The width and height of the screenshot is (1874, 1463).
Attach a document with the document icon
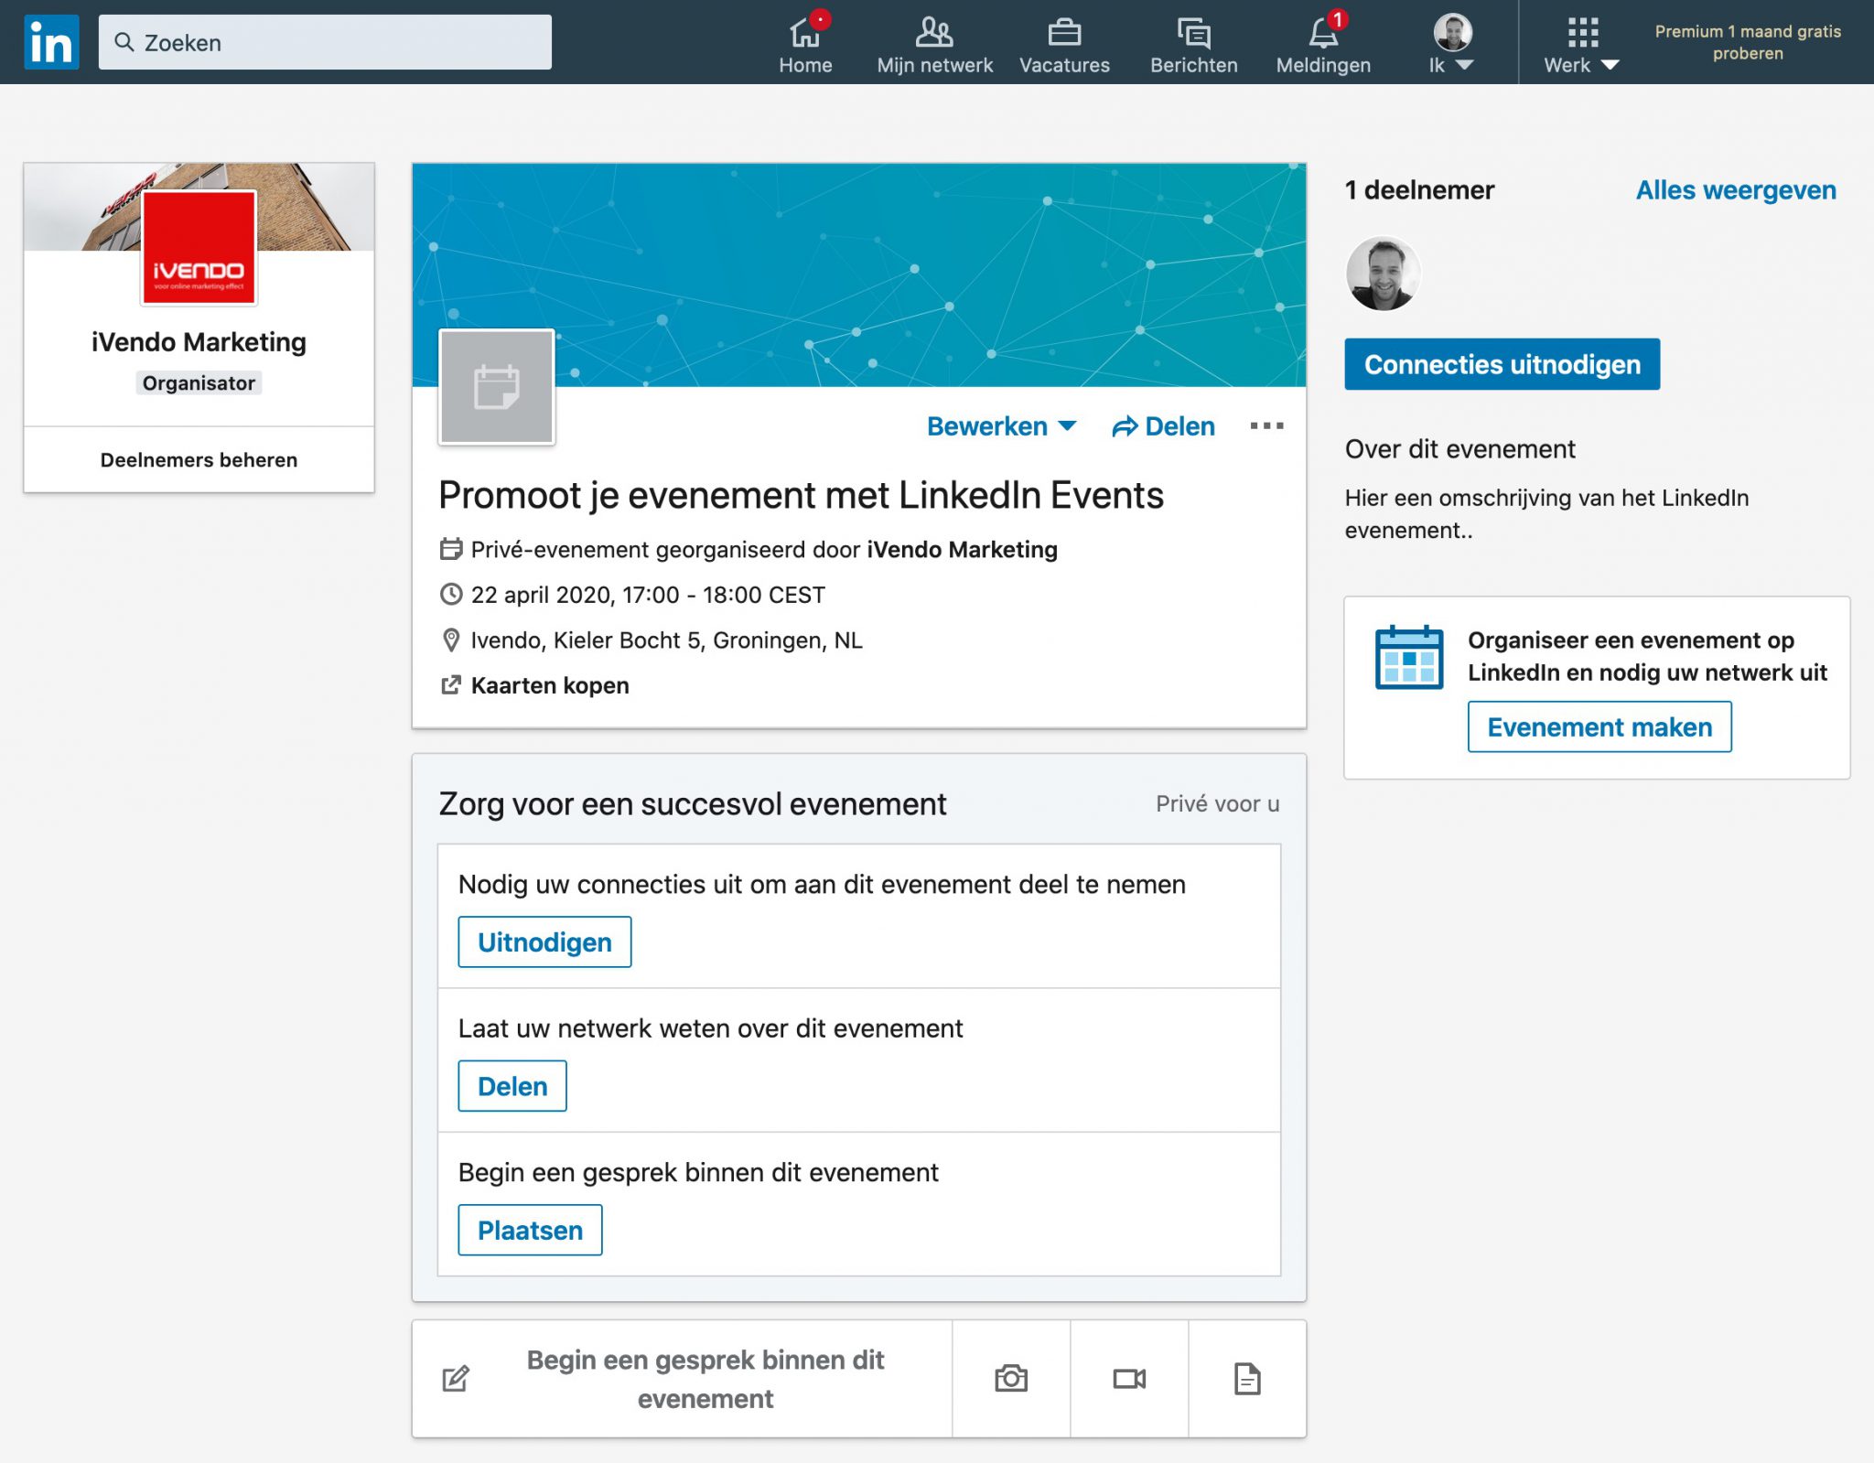(1247, 1379)
